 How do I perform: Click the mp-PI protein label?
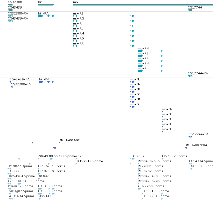(x=166, y=129)
